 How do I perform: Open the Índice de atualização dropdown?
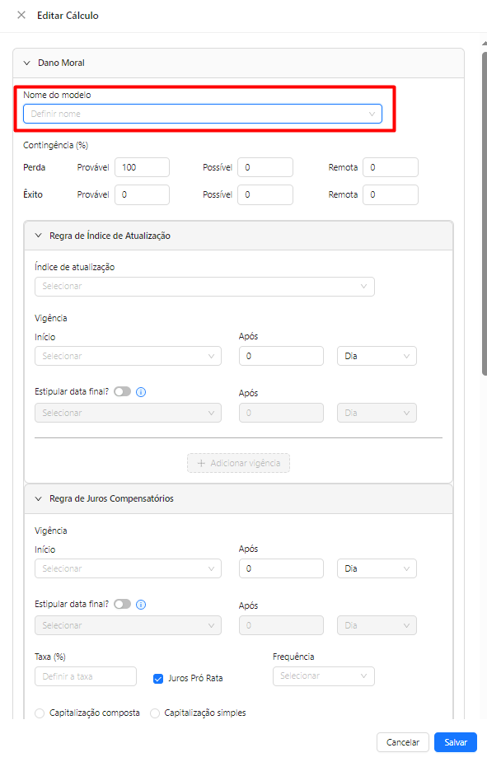[x=204, y=286]
